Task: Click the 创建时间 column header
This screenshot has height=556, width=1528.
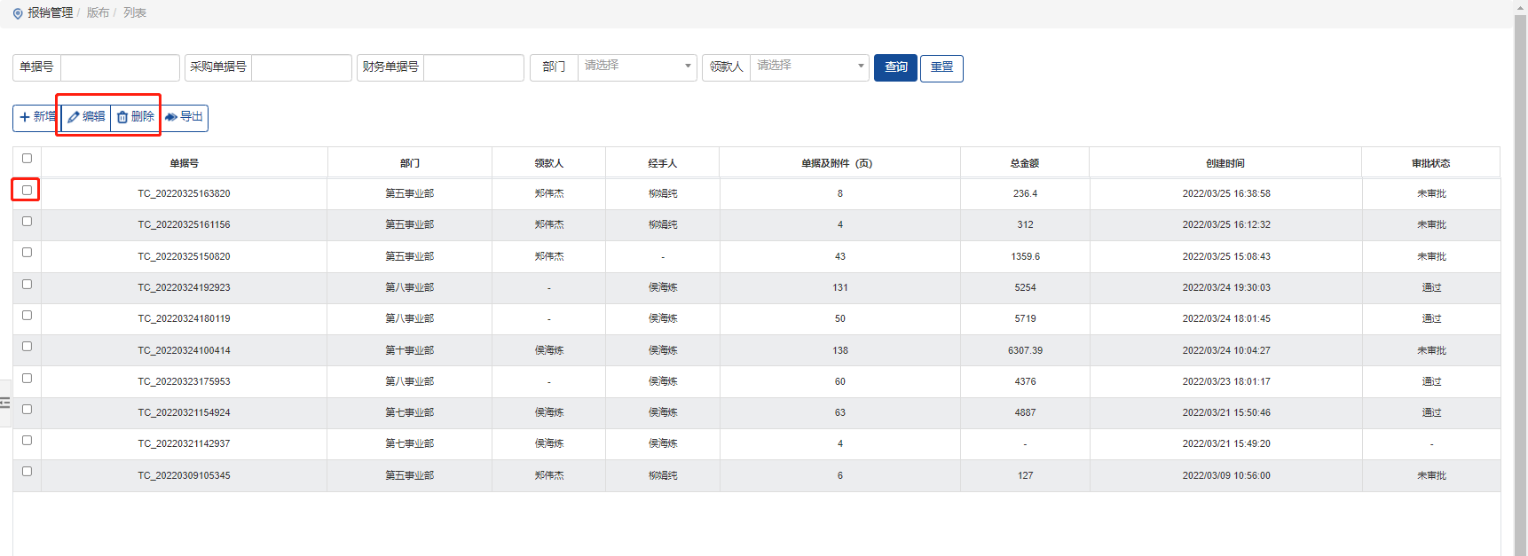Action: pyautogui.click(x=1225, y=163)
